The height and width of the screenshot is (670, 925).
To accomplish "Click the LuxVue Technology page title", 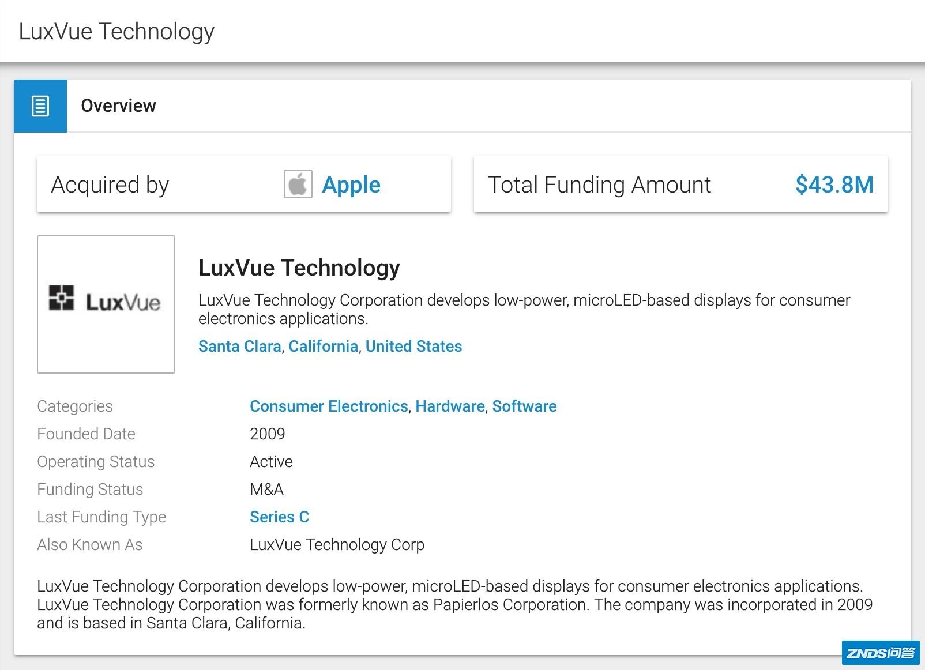I will click(x=116, y=32).
